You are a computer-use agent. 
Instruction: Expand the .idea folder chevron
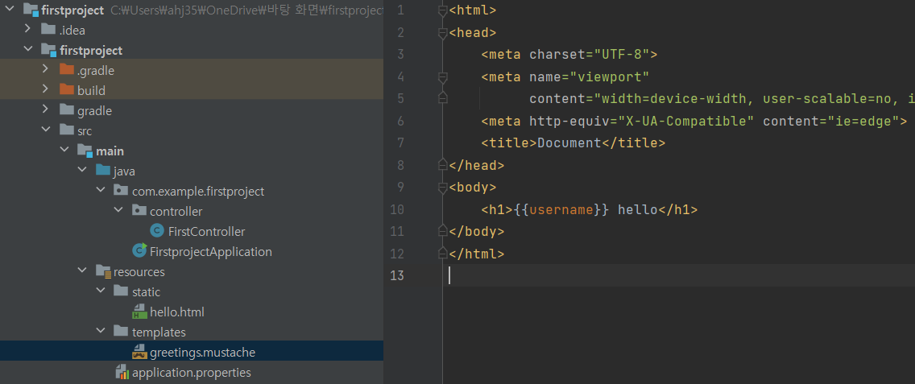coord(27,30)
